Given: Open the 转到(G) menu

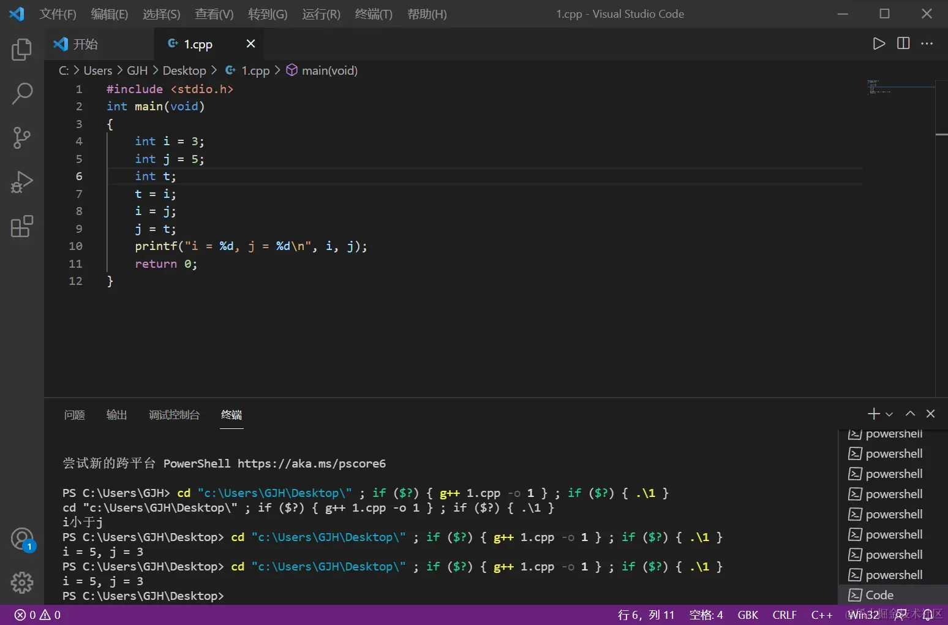Looking at the screenshot, I should tap(268, 14).
